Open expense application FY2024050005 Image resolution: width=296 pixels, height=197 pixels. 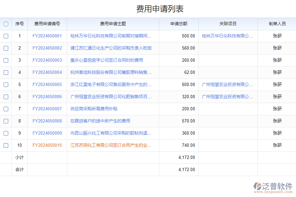(47, 84)
